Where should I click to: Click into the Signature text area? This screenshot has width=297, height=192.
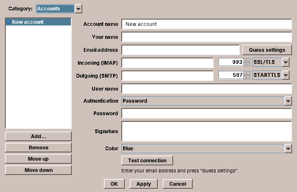tap(206, 131)
